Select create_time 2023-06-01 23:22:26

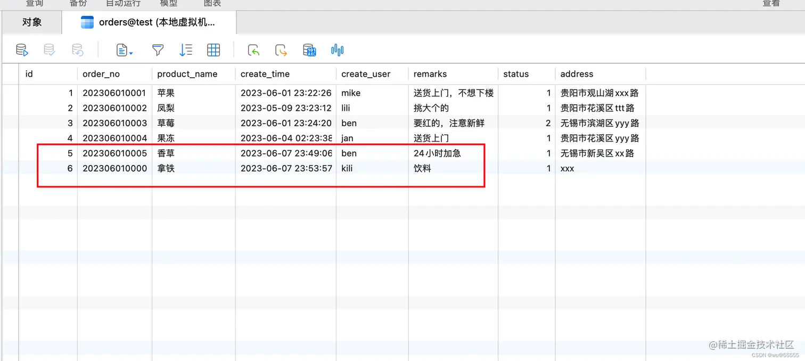click(286, 93)
